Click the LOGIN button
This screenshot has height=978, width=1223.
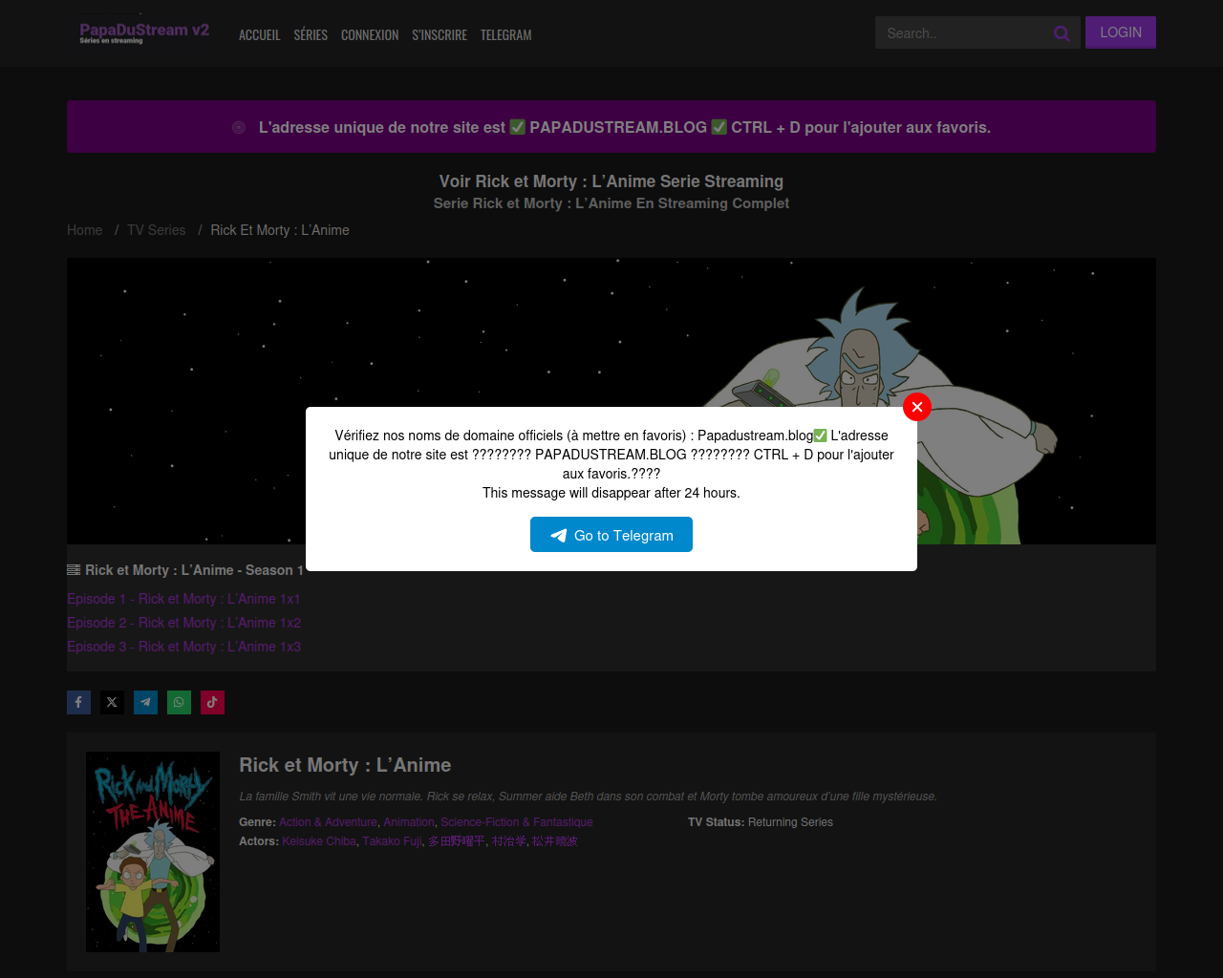1121,32
